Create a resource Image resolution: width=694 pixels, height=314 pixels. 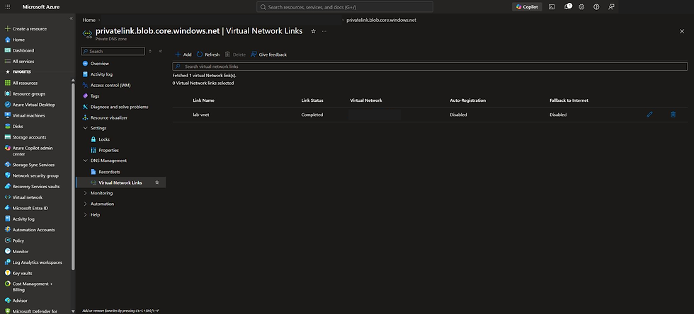[25, 29]
